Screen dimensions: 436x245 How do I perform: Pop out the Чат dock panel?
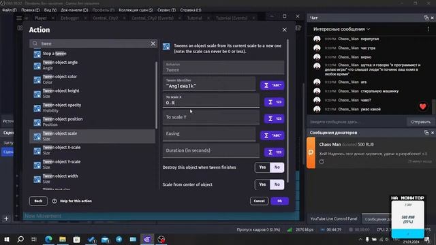tap(426, 18)
